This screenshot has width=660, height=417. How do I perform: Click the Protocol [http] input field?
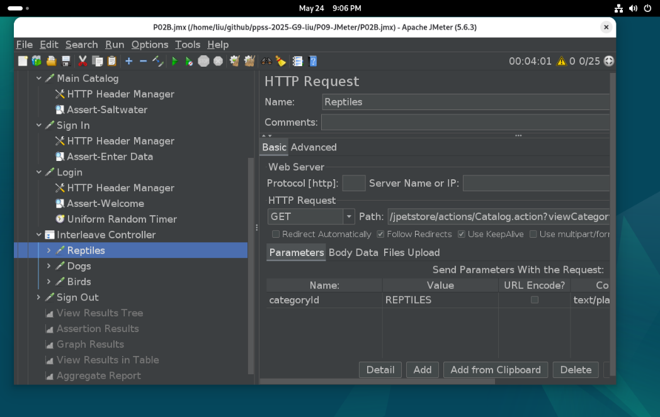(353, 183)
